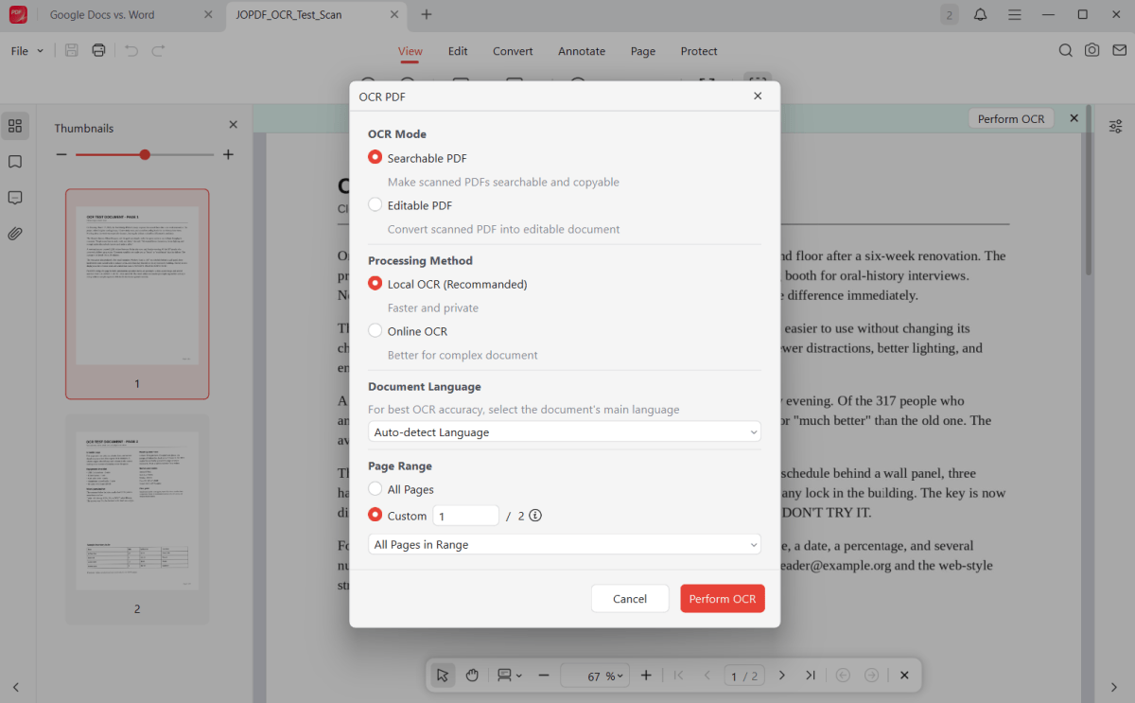
Task: Close the Google Docs vs. Word tab
Action: [x=209, y=15]
